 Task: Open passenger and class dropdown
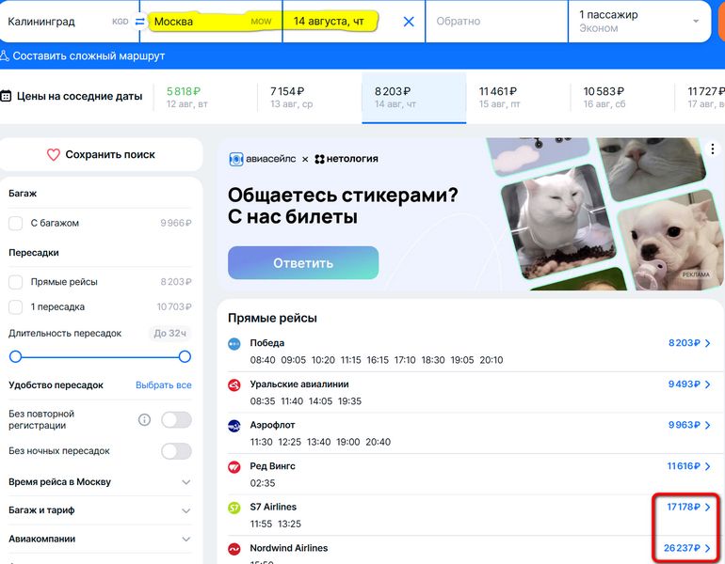tap(639, 22)
